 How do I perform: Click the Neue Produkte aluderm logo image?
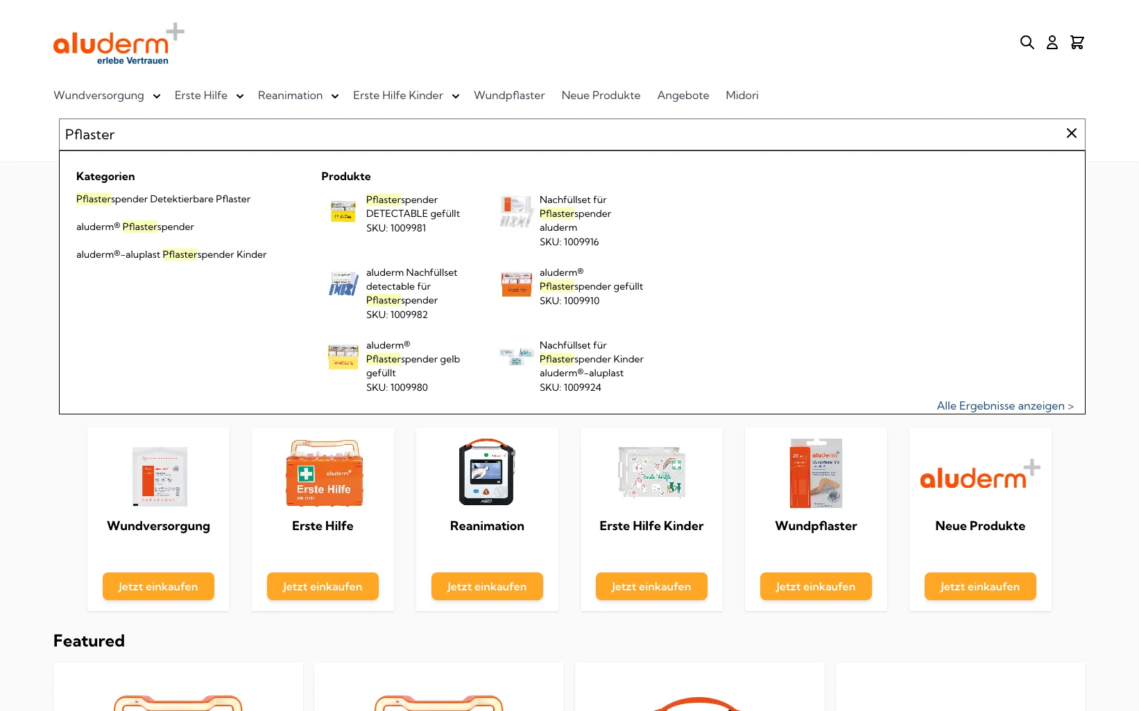pyautogui.click(x=980, y=475)
